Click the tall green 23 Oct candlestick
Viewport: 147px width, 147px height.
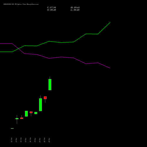coord(50,85)
